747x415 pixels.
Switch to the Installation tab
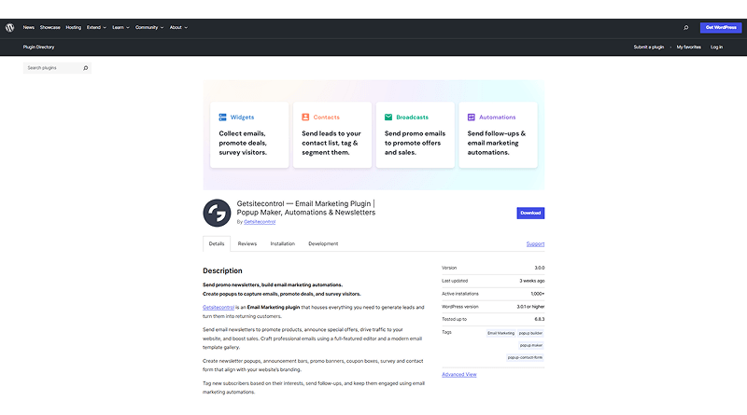point(283,243)
